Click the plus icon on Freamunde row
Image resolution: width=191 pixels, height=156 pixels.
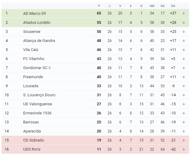[x=184, y=77]
